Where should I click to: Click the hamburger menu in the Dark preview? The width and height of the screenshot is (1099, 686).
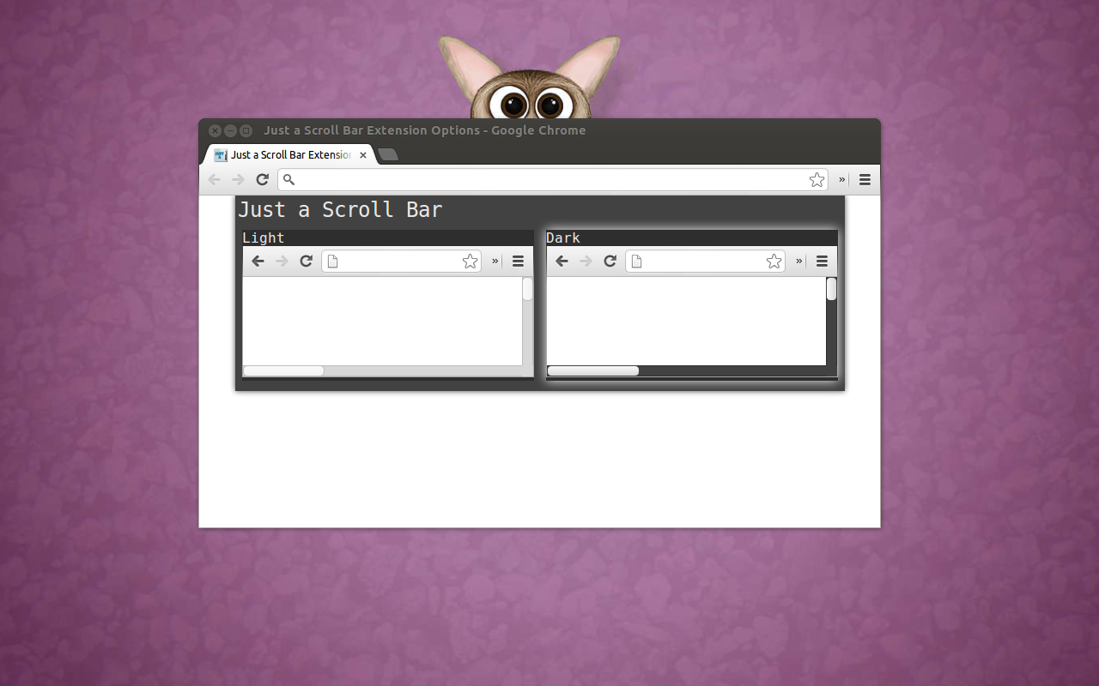pyautogui.click(x=822, y=262)
